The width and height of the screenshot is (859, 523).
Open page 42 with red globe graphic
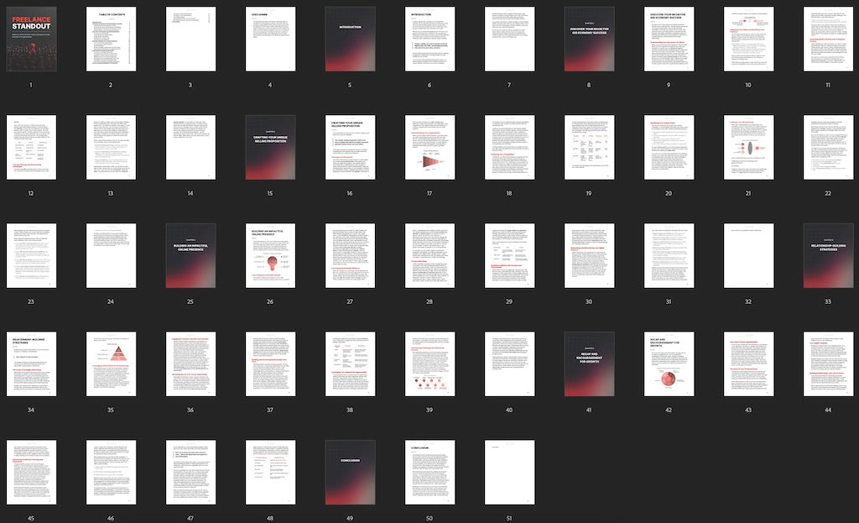(669, 364)
